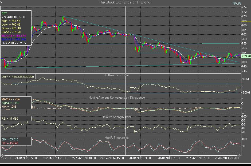This screenshot has height=166, width=251.
Task: Click the 23/04/10 16:50:00 time axis label
Action: [26, 158]
